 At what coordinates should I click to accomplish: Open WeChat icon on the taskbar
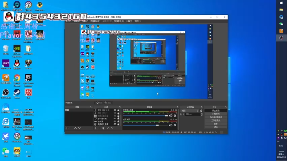pyautogui.click(x=281, y=24)
